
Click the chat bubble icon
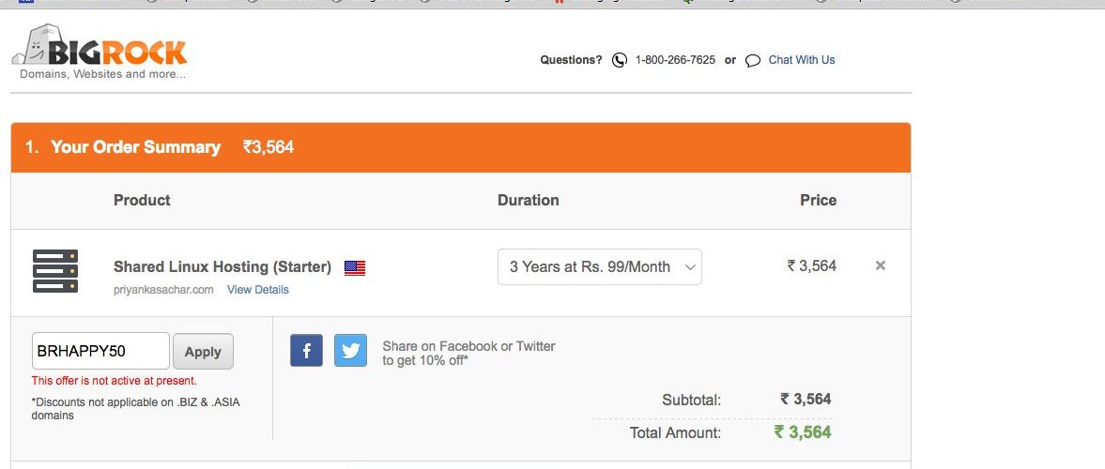[753, 61]
